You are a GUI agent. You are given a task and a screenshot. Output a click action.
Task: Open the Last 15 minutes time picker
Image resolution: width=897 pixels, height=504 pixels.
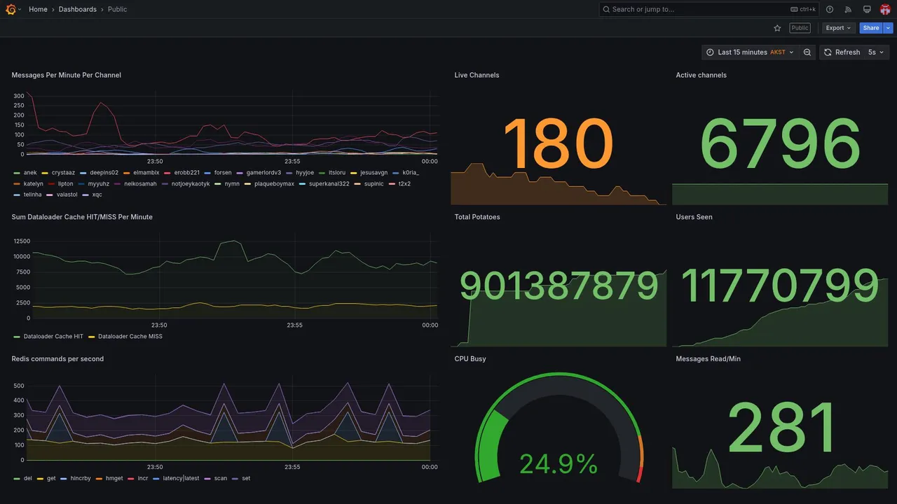pos(750,52)
